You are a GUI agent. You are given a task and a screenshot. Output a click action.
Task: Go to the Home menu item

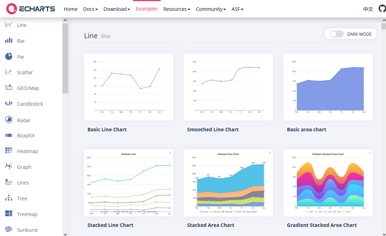point(71,9)
